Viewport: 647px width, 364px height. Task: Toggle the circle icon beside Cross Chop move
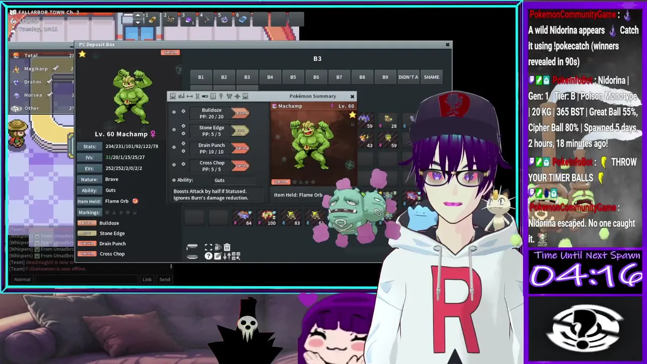(x=174, y=164)
